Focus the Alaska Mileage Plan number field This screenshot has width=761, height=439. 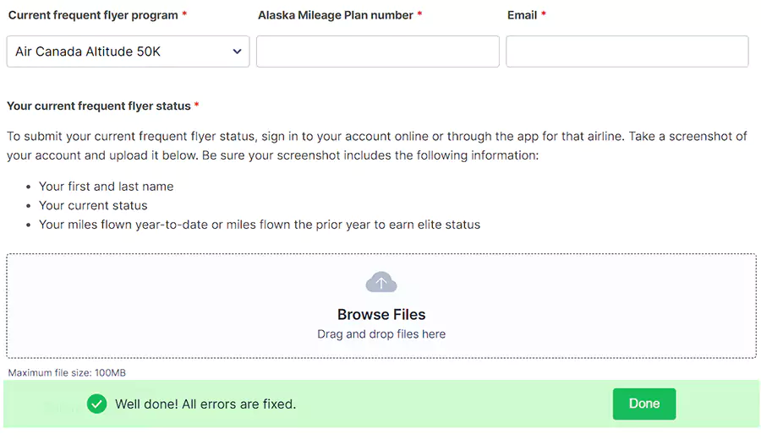tap(377, 51)
